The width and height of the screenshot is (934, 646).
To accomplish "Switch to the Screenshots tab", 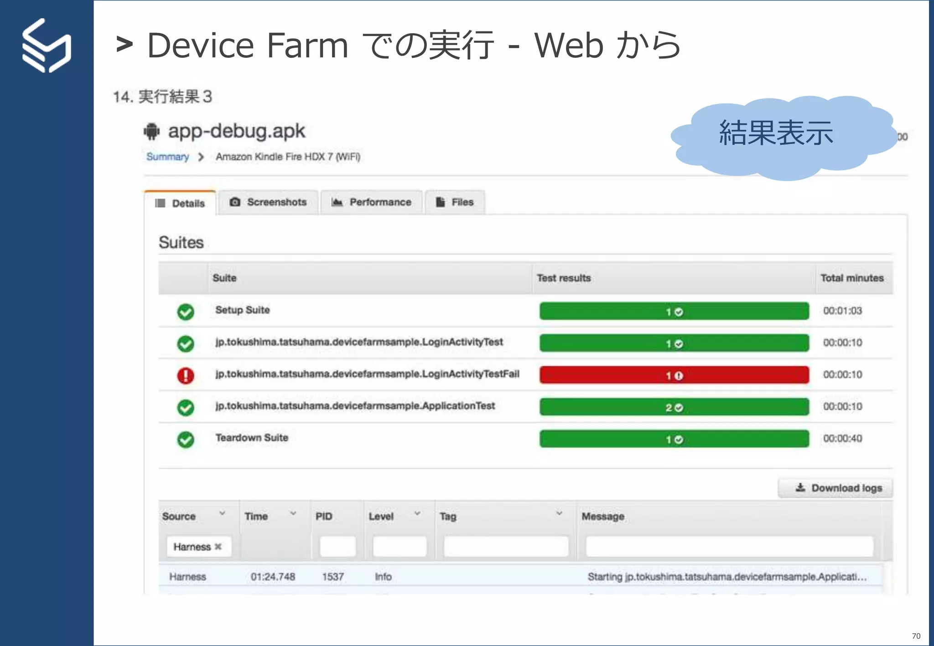I will pos(268,202).
